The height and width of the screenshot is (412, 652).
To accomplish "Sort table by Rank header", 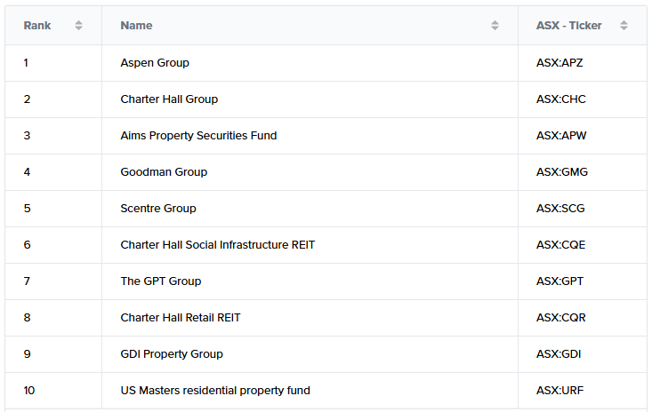I will coord(37,26).
